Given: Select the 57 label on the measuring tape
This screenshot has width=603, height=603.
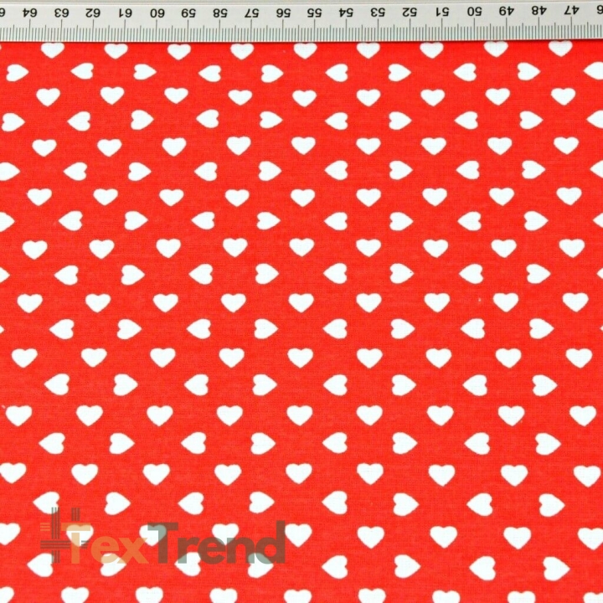Looking at the screenshot, I should tap(251, 13).
